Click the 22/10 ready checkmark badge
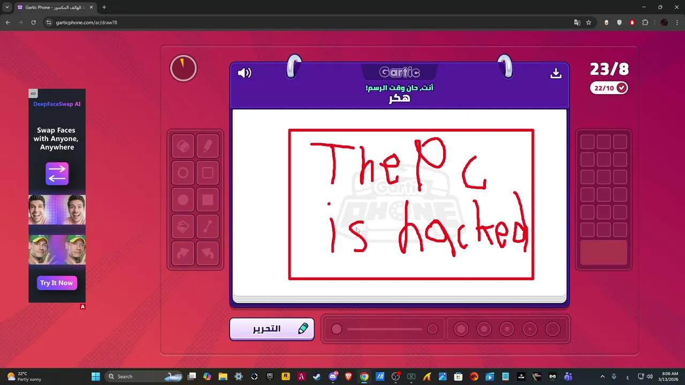This screenshot has height=385, width=685. [x=609, y=88]
